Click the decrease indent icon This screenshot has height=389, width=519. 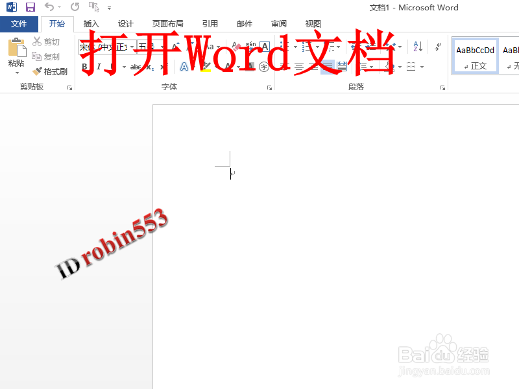point(356,47)
